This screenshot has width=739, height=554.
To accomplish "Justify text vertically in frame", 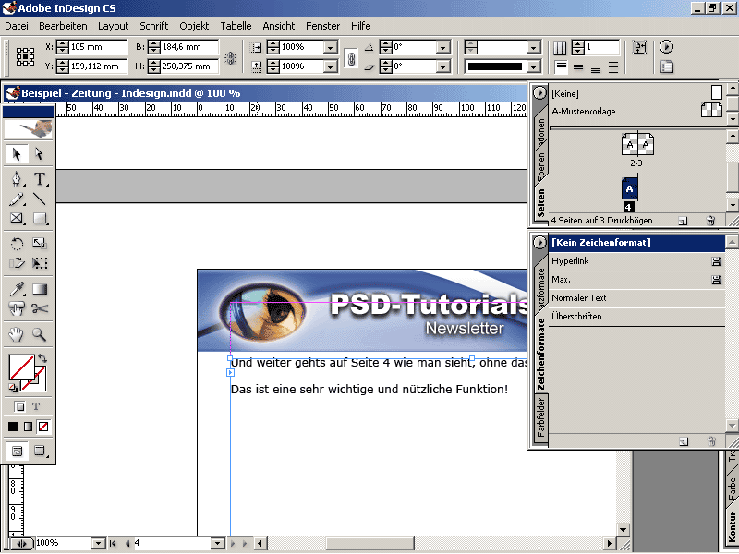I will [613, 66].
